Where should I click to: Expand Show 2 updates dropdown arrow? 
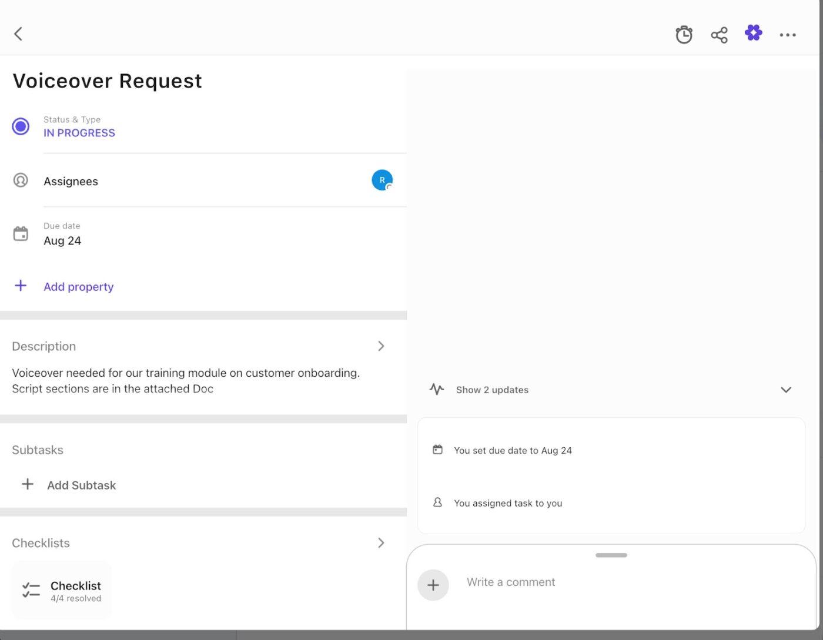(x=786, y=390)
